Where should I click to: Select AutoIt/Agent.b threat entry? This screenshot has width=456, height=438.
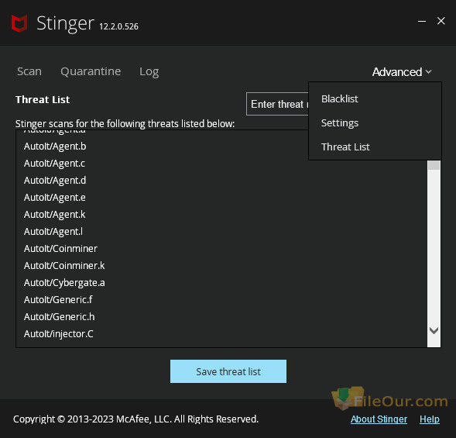[x=55, y=147]
